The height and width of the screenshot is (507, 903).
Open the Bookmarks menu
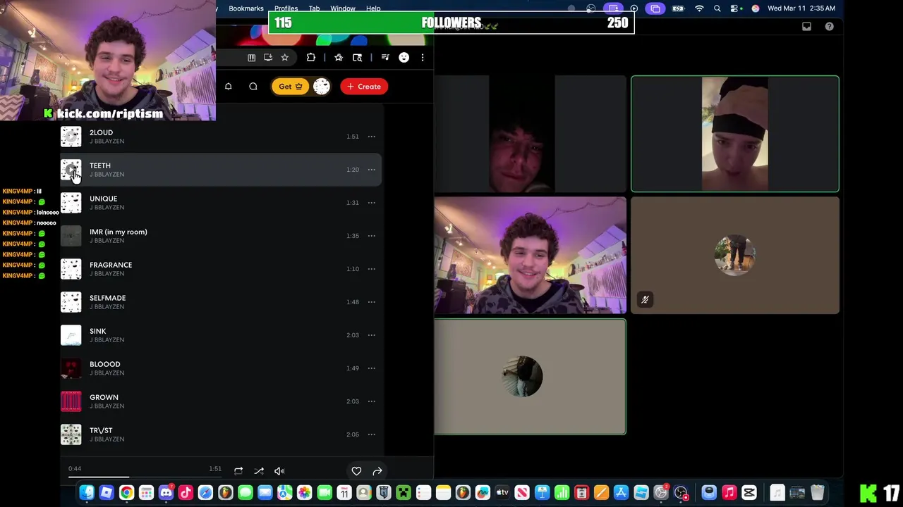click(x=246, y=8)
